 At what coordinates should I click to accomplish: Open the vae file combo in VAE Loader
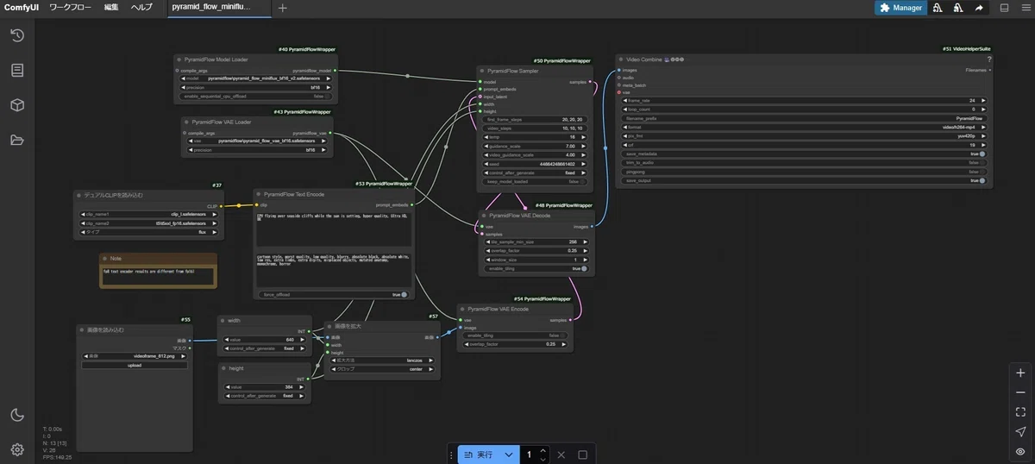pos(256,141)
